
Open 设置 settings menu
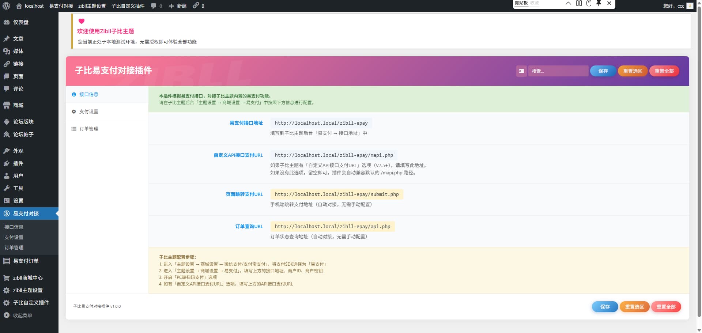[x=29, y=201]
